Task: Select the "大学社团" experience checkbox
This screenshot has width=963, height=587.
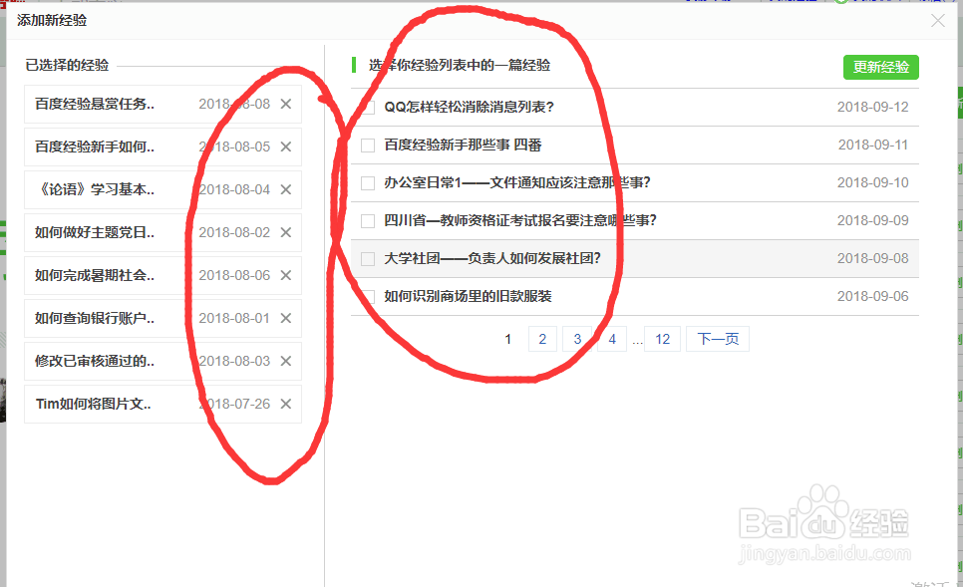Action: click(x=367, y=258)
